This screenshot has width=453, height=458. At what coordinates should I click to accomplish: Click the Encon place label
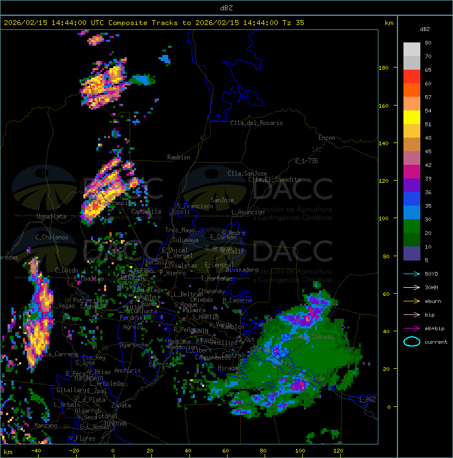(327, 138)
